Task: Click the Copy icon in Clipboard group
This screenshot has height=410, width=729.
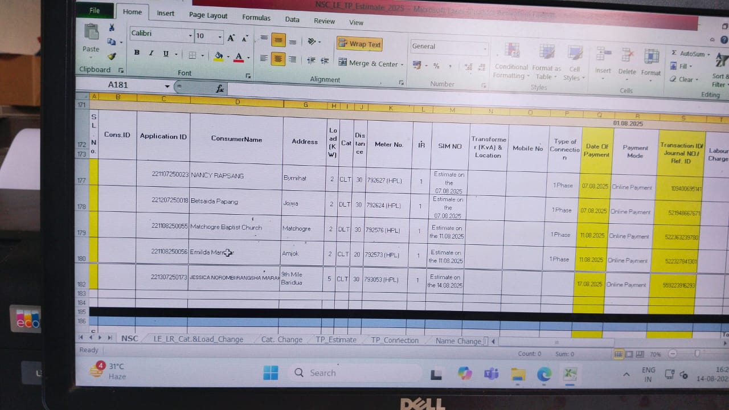Action: click(x=111, y=42)
